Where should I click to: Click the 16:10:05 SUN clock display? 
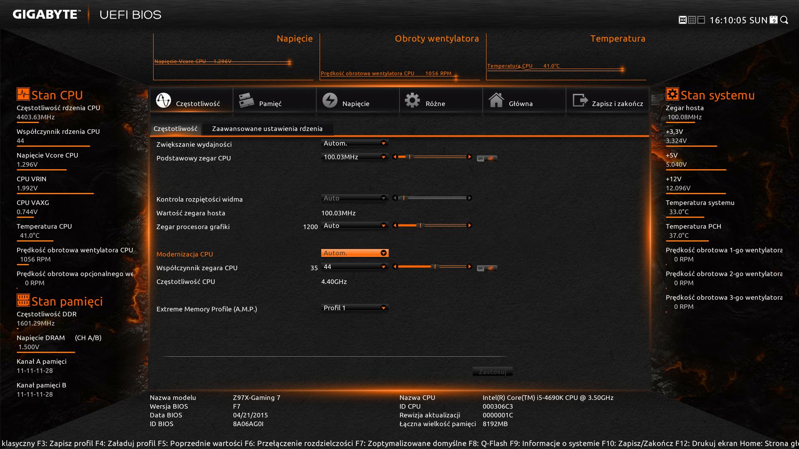pyautogui.click(x=739, y=20)
